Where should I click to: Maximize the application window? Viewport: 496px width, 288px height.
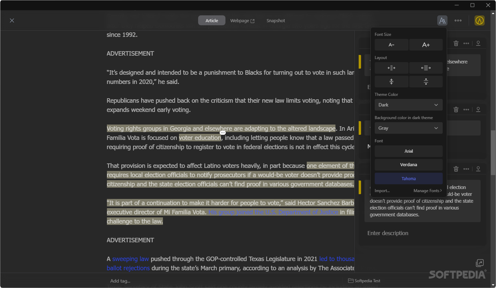(x=472, y=5)
